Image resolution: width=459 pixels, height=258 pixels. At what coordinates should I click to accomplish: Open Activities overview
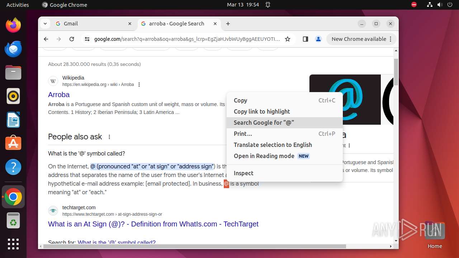(18, 5)
